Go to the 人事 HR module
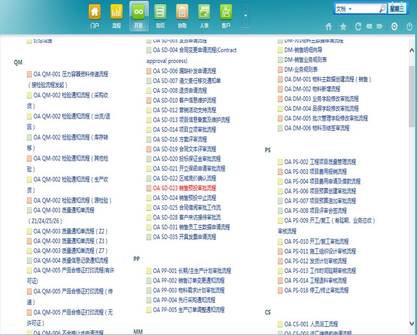 pos(204,15)
